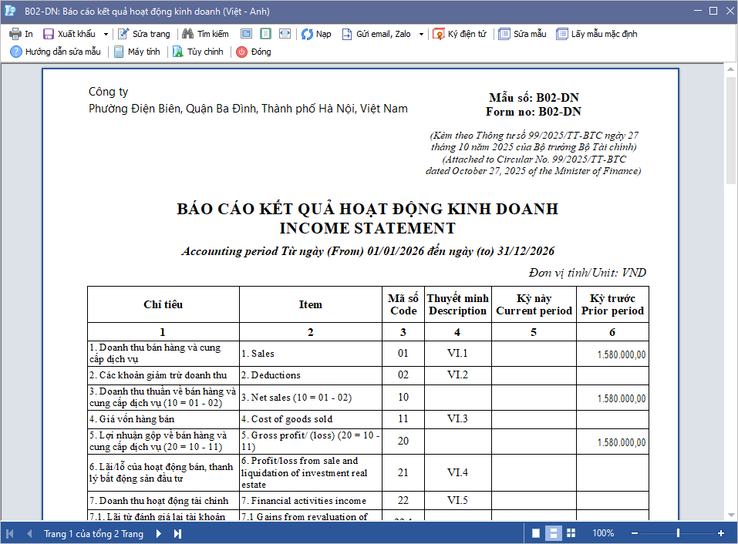This screenshot has height=544, width=738.
Task: Select the fit whole page view icon
Action: point(265,34)
